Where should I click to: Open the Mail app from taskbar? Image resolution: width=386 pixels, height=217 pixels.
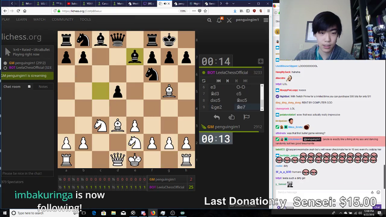coord(123,213)
